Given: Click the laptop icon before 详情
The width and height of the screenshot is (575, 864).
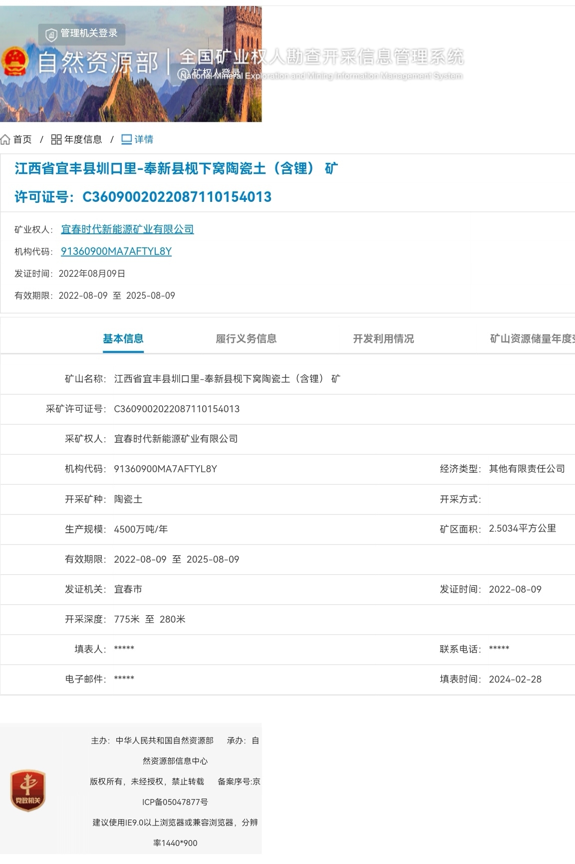Looking at the screenshot, I should pyautogui.click(x=127, y=139).
